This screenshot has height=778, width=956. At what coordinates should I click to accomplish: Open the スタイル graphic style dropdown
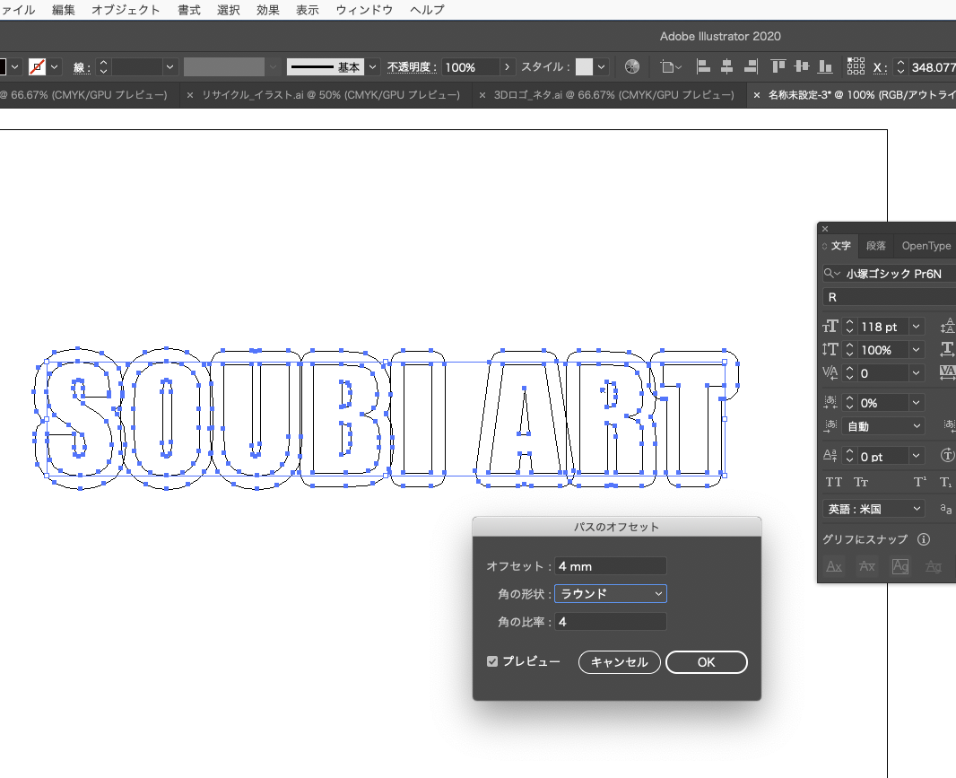pyautogui.click(x=602, y=67)
